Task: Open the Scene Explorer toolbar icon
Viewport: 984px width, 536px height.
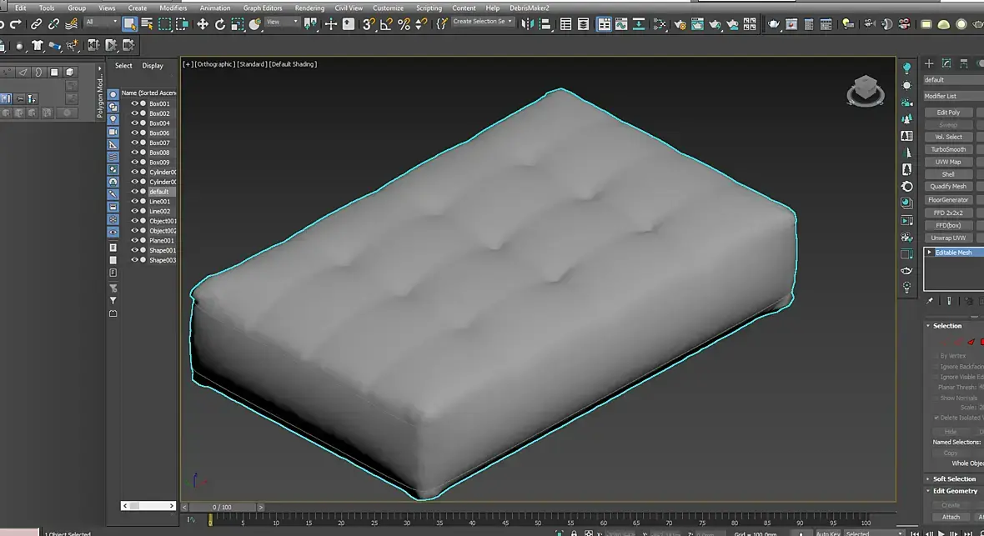Action: pyautogui.click(x=566, y=24)
